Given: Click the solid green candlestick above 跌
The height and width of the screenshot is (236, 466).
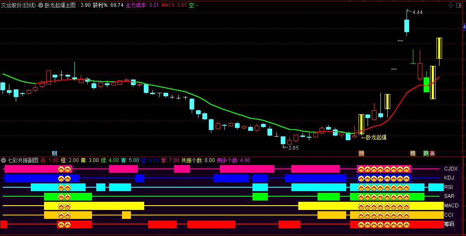Looking at the screenshot, I should pyautogui.click(x=426, y=85).
